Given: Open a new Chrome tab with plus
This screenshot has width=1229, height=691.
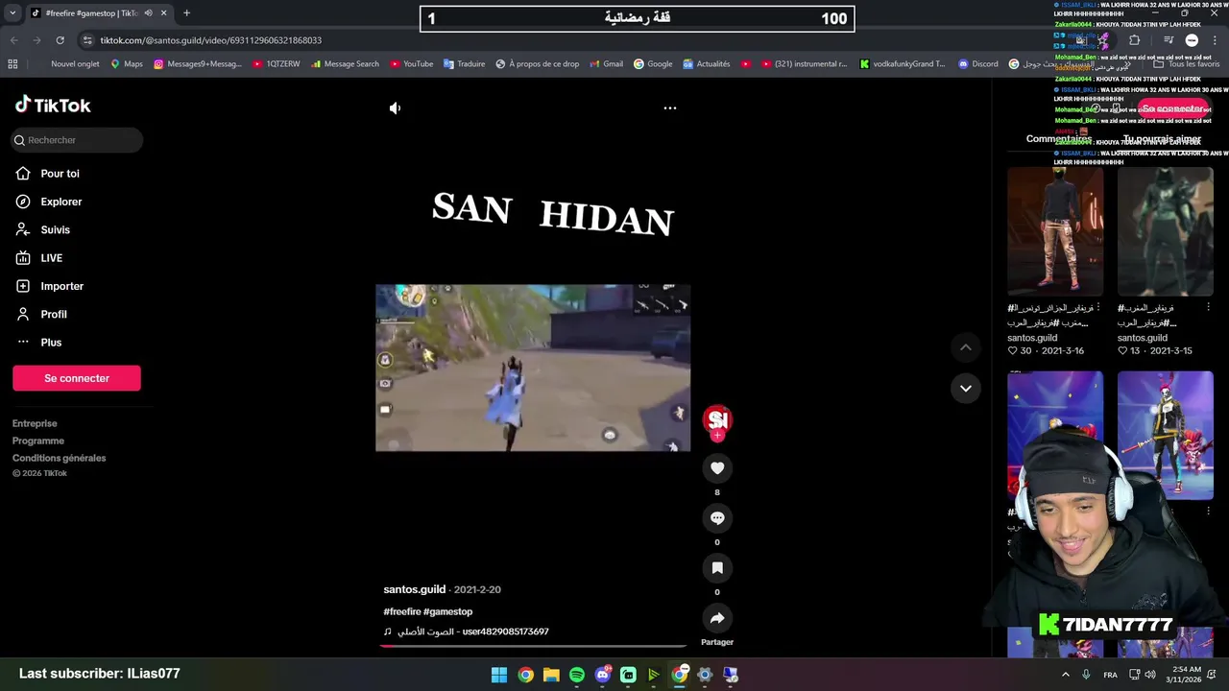Looking at the screenshot, I should [186, 13].
